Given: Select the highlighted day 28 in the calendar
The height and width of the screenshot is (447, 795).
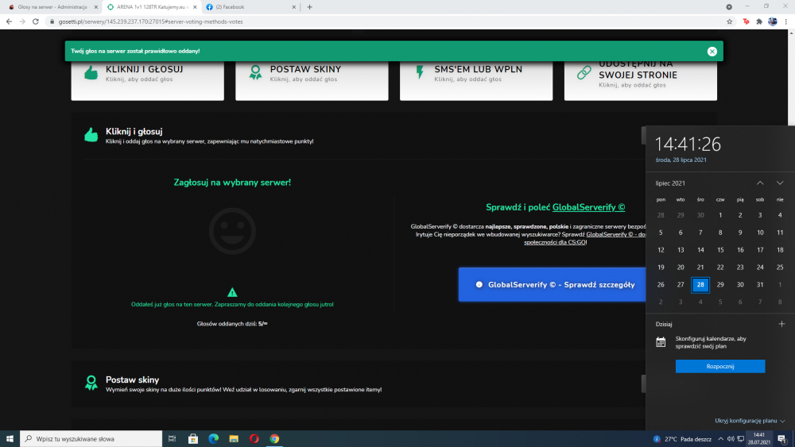Looking at the screenshot, I should 700,284.
